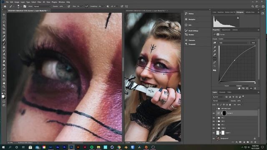
Task: Select the Clone Stamp tool
Action: (x=4, y=47)
